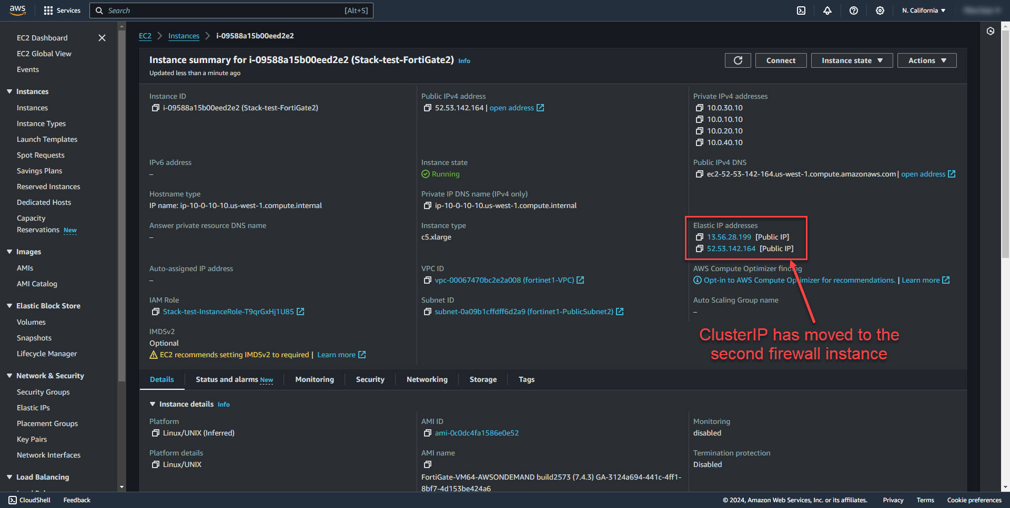The height and width of the screenshot is (508, 1010).
Task: Open the Actions dropdown
Action: coord(927,60)
